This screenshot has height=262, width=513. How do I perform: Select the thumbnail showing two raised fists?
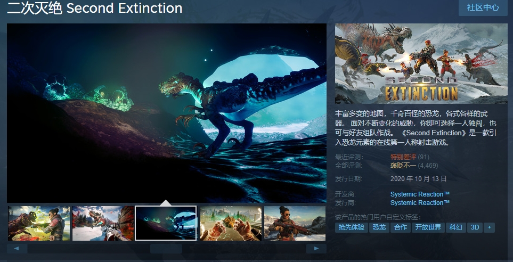(x=231, y=223)
